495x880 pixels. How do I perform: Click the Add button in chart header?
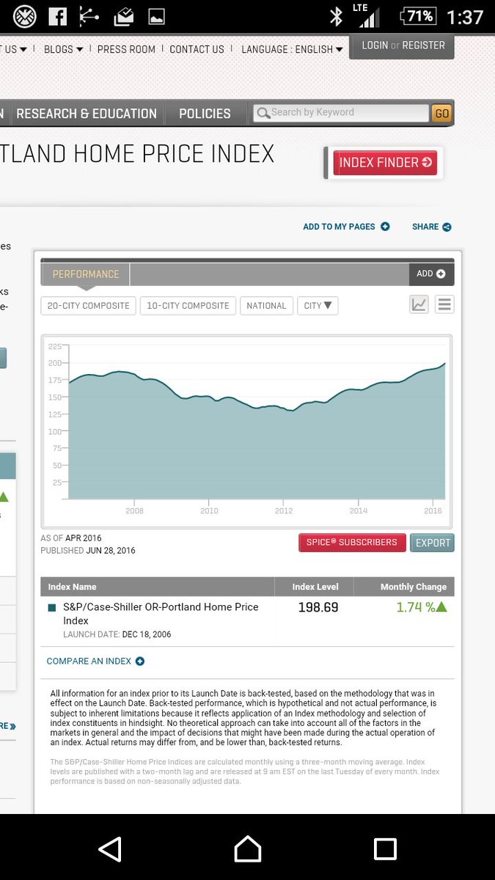(x=431, y=274)
